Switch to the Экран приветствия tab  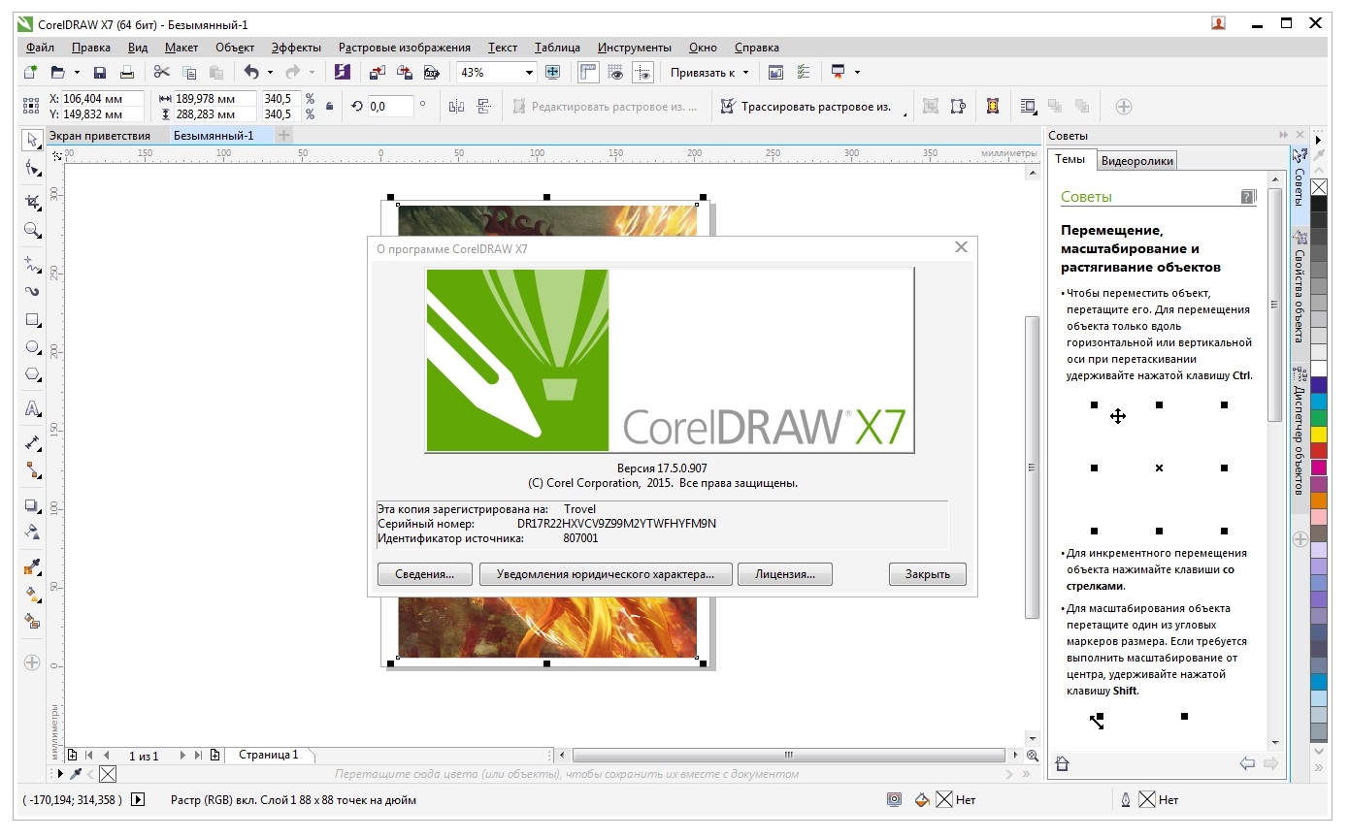coord(100,136)
